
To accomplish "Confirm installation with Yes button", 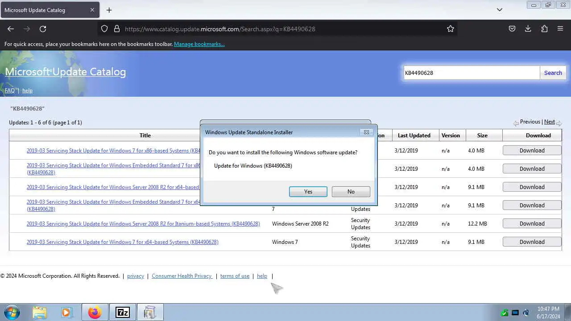I will click(x=308, y=192).
